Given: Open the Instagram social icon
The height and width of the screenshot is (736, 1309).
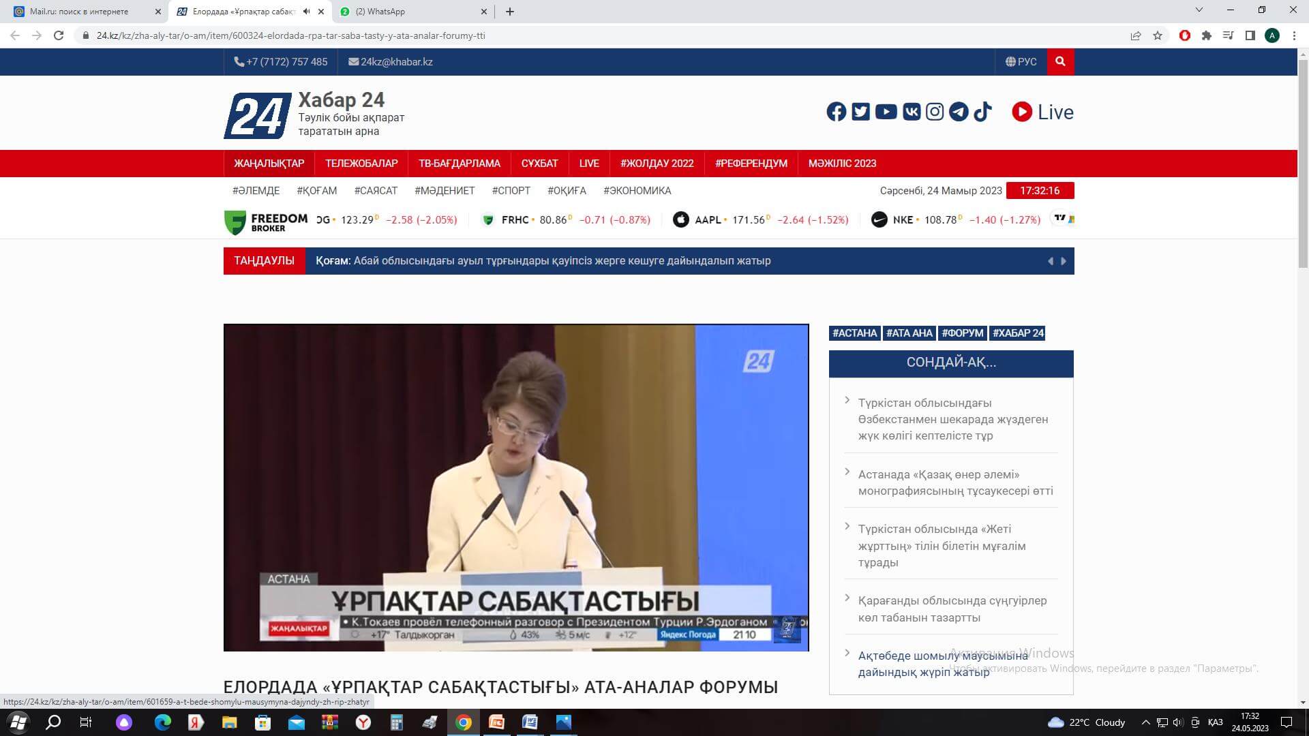Looking at the screenshot, I should coord(935,112).
